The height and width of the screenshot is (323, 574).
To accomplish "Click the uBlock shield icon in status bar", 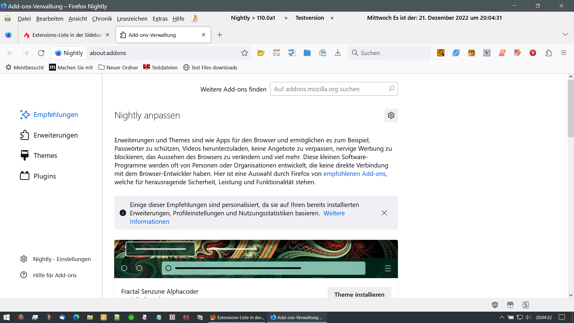I will point(495,305).
